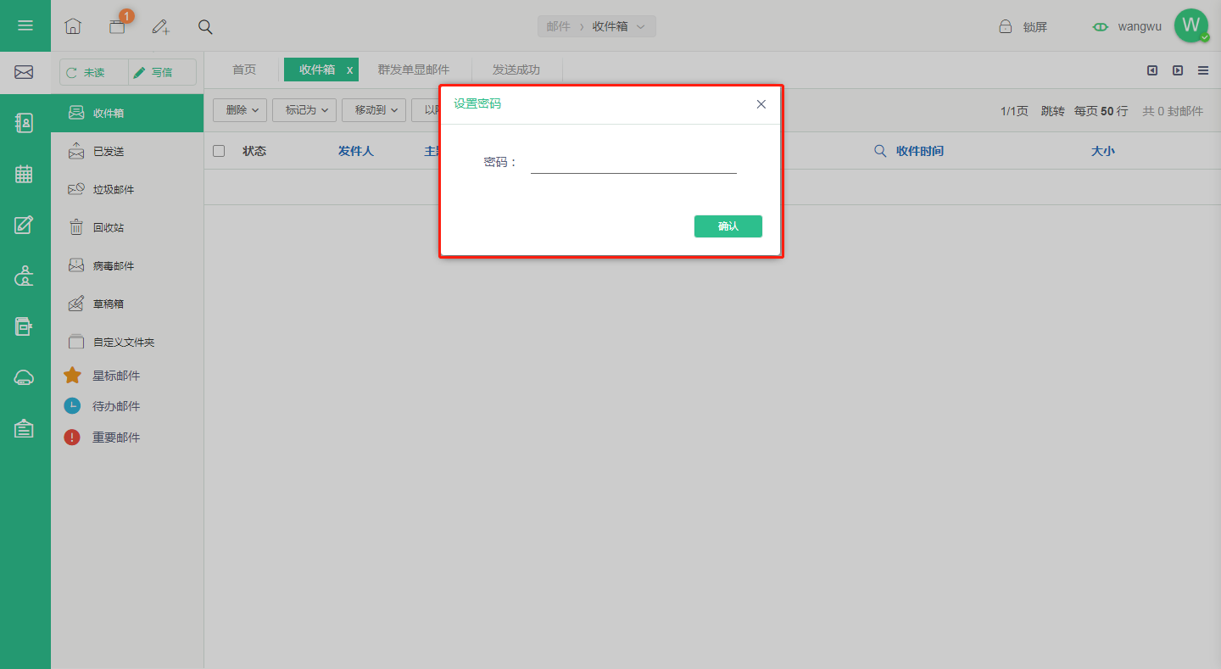Open the 垃圾邮件 folder

tap(127, 189)
